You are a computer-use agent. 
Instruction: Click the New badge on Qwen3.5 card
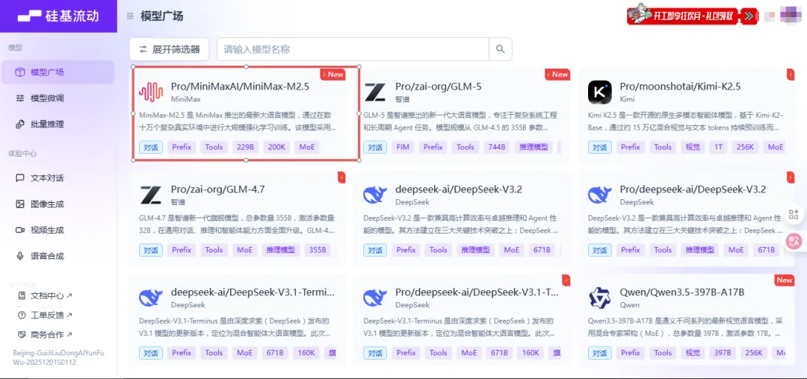[x=785, y=280]
